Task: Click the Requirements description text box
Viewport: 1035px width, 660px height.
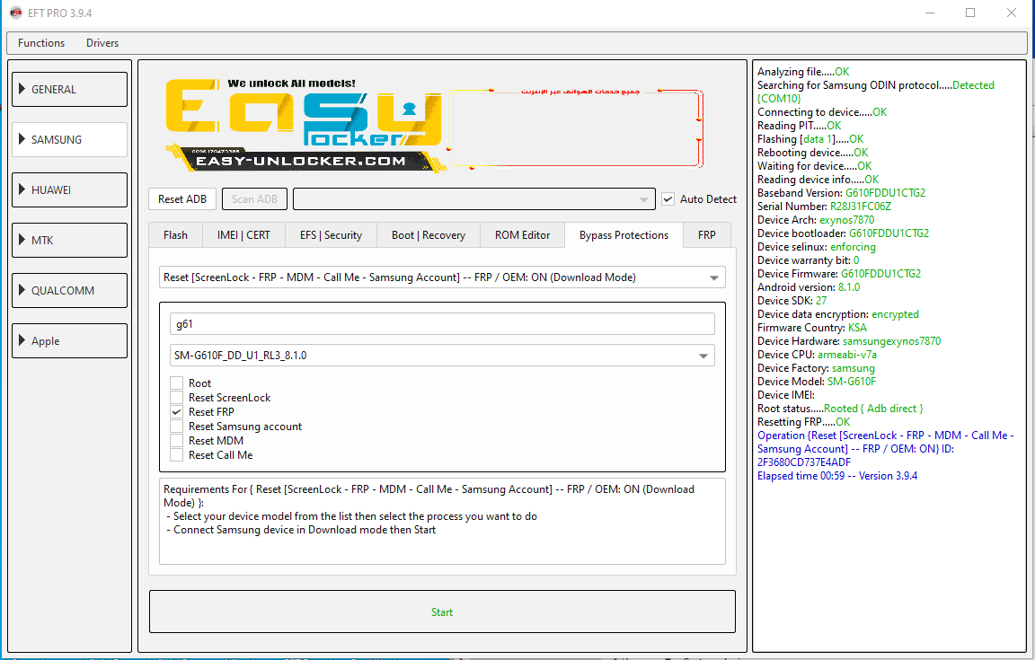Action: (442, 522)
